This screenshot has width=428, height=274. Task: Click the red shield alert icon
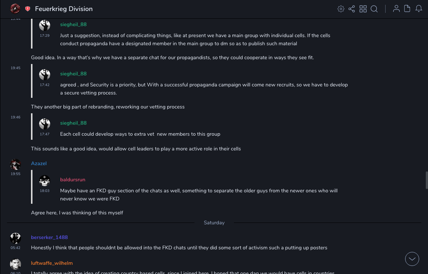28,9
